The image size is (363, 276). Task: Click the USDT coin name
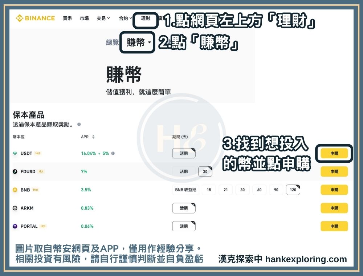coord(26,153)
